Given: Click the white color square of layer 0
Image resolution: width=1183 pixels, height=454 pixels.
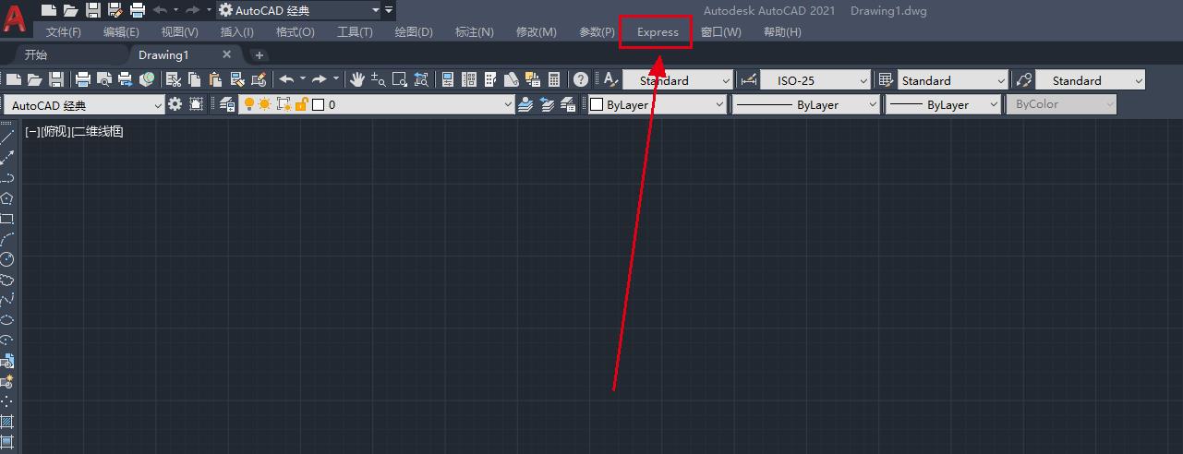Looking at the screenshot, I should [x=318, y=104].
